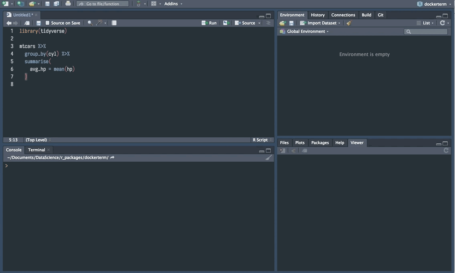
Task: Close the Untitled1 editor tab
Action: [x=36, y=15]
